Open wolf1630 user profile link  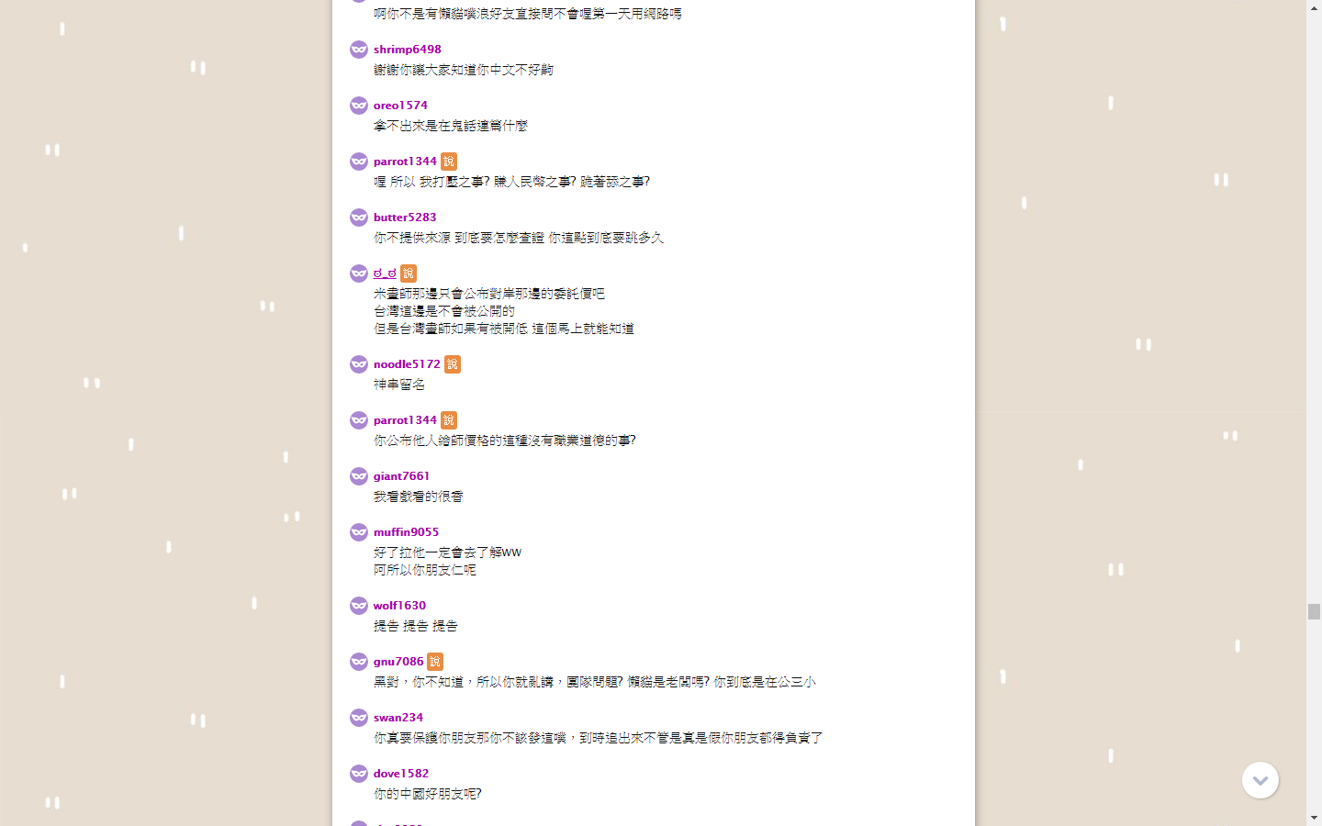[399, 606]
